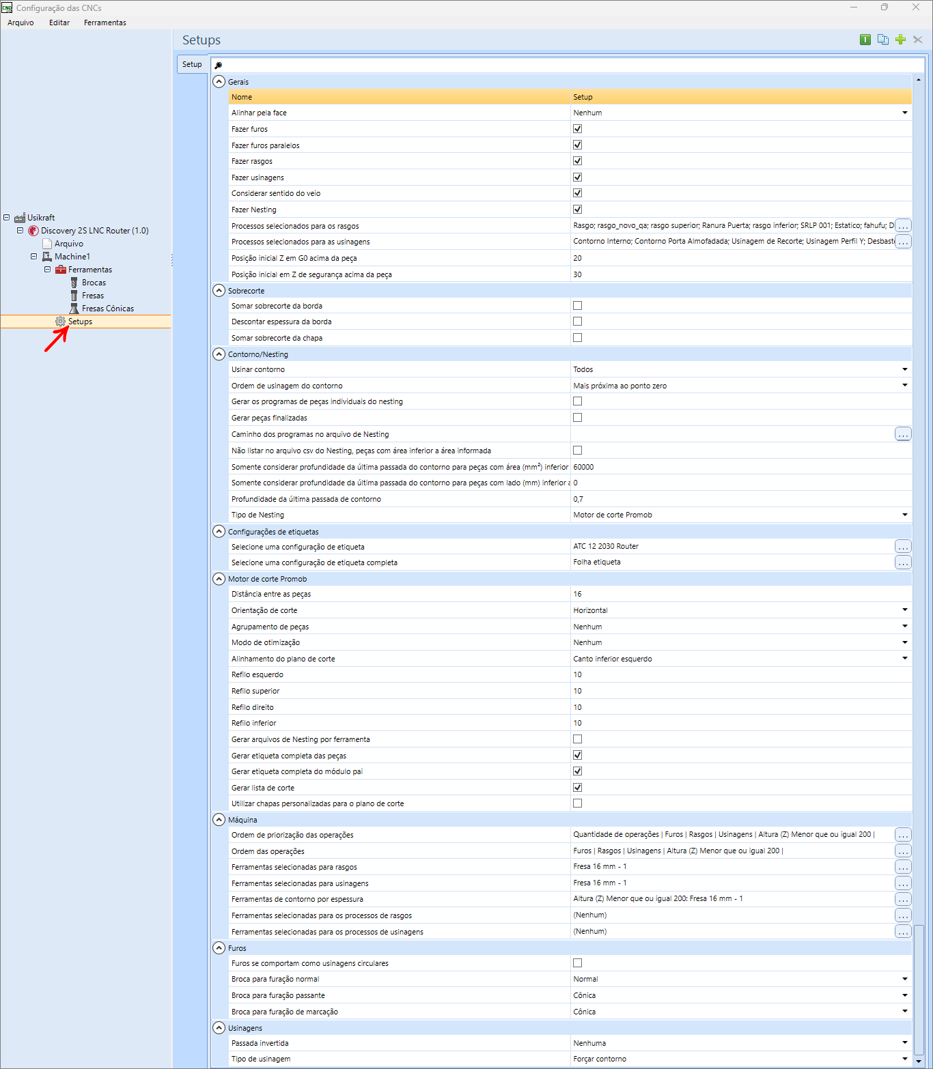933x1069 pixels.
Task: Toggle the Fazer furos paralelos checkbox
Action: point(578,145)
